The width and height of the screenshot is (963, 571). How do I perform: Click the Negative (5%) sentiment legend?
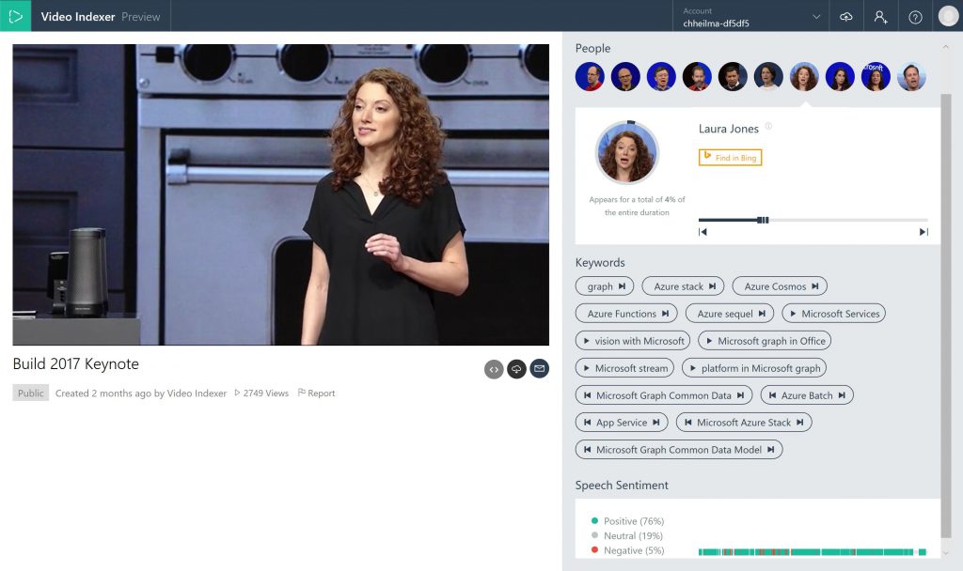point(627,550)
